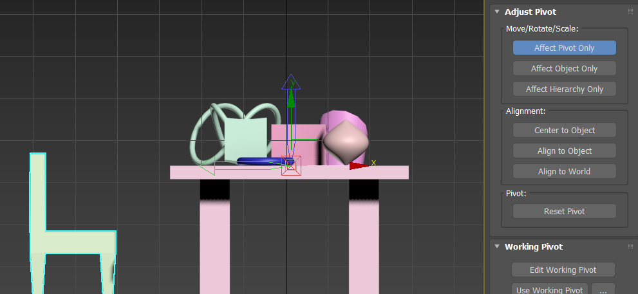Collapse the Working Pivot rollout

(x=497, y=246)
